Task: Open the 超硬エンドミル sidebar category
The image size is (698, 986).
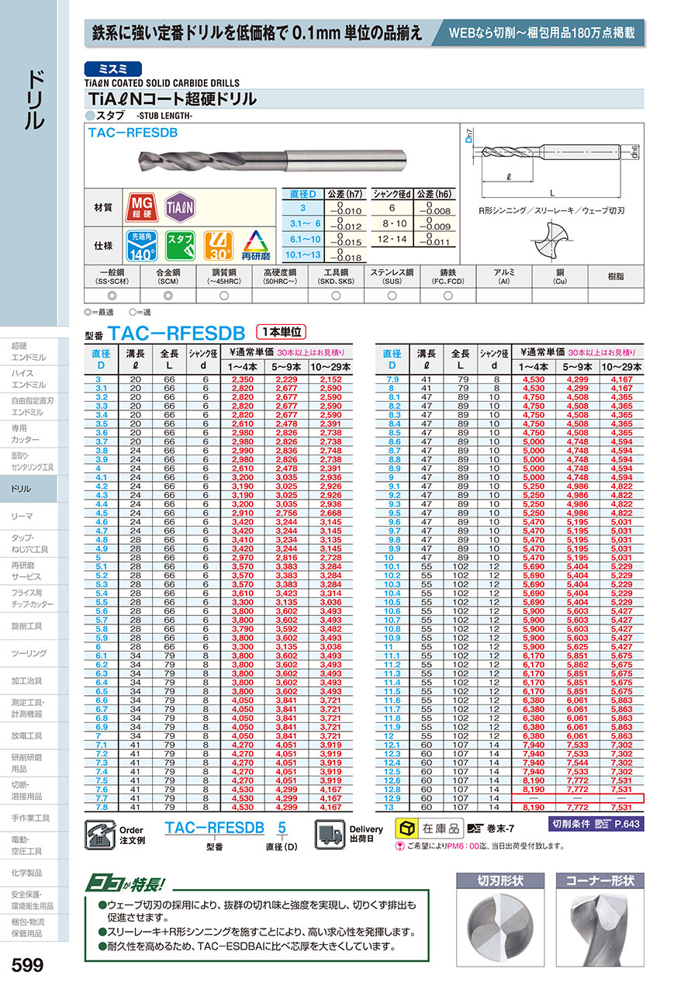Action: point(29,351)
